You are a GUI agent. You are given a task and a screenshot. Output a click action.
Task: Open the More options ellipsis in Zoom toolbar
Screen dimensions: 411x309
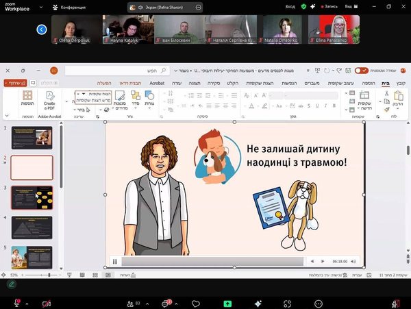click(318, 303)
